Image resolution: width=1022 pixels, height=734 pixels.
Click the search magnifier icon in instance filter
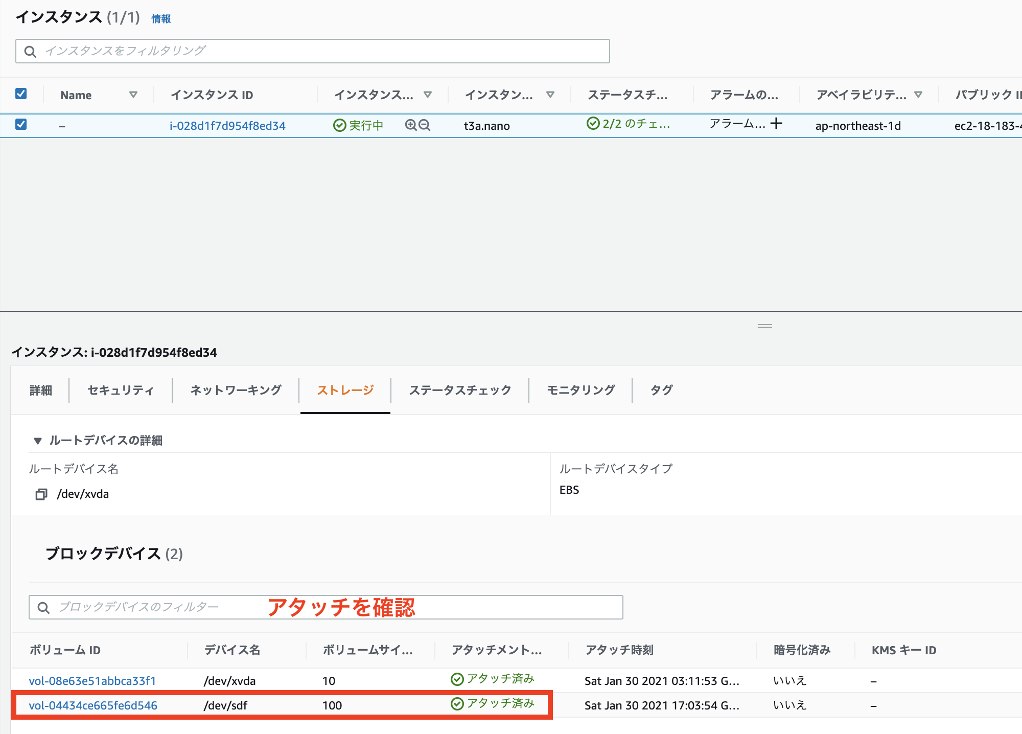click(30, 52)
